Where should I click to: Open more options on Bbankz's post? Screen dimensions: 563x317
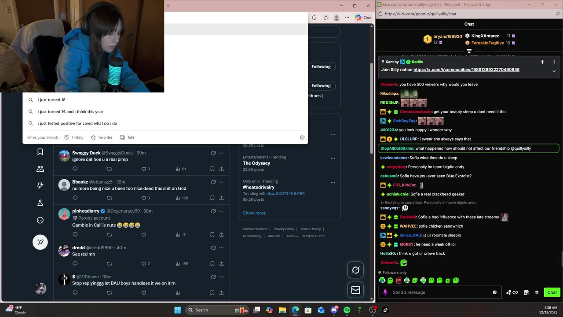pyautogui.click(x=221, y=182)
